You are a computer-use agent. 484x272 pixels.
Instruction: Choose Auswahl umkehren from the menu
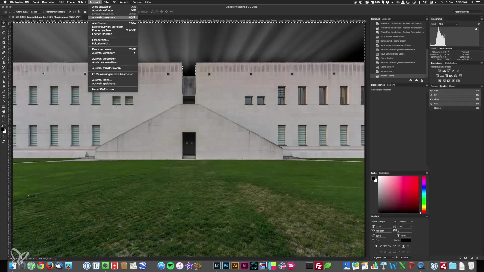pyautogui.click(x=113, y=17)
